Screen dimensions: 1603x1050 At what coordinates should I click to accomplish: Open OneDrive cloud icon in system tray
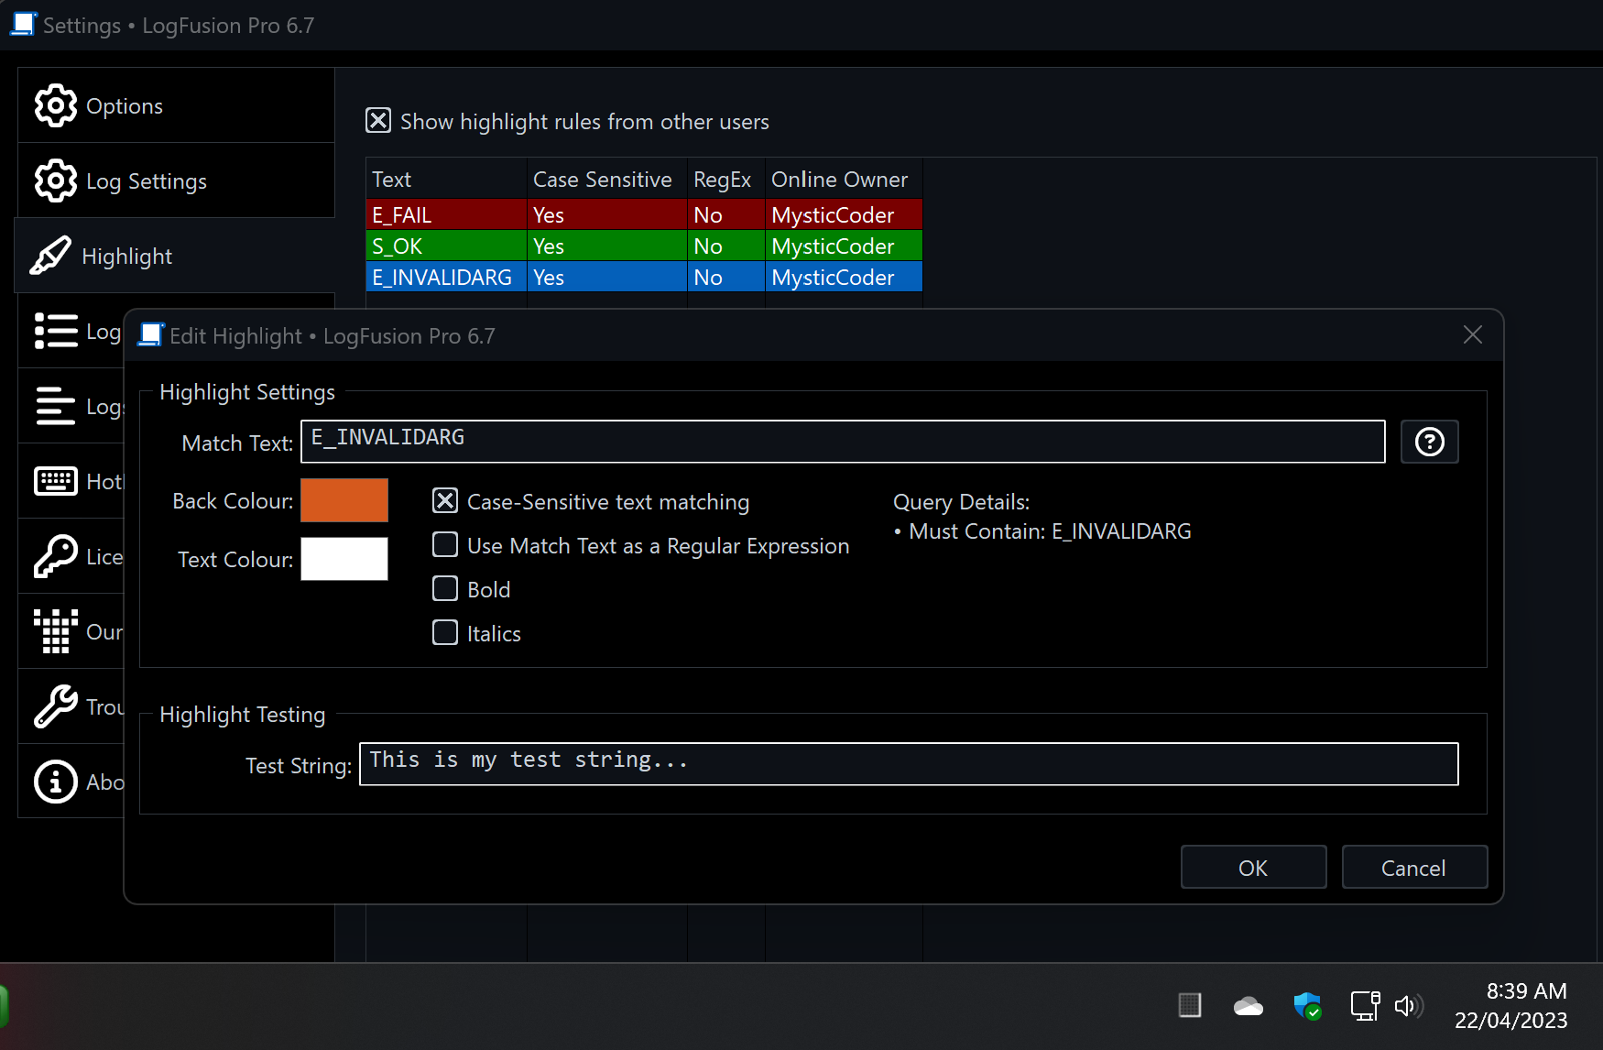point(1248,1006)
